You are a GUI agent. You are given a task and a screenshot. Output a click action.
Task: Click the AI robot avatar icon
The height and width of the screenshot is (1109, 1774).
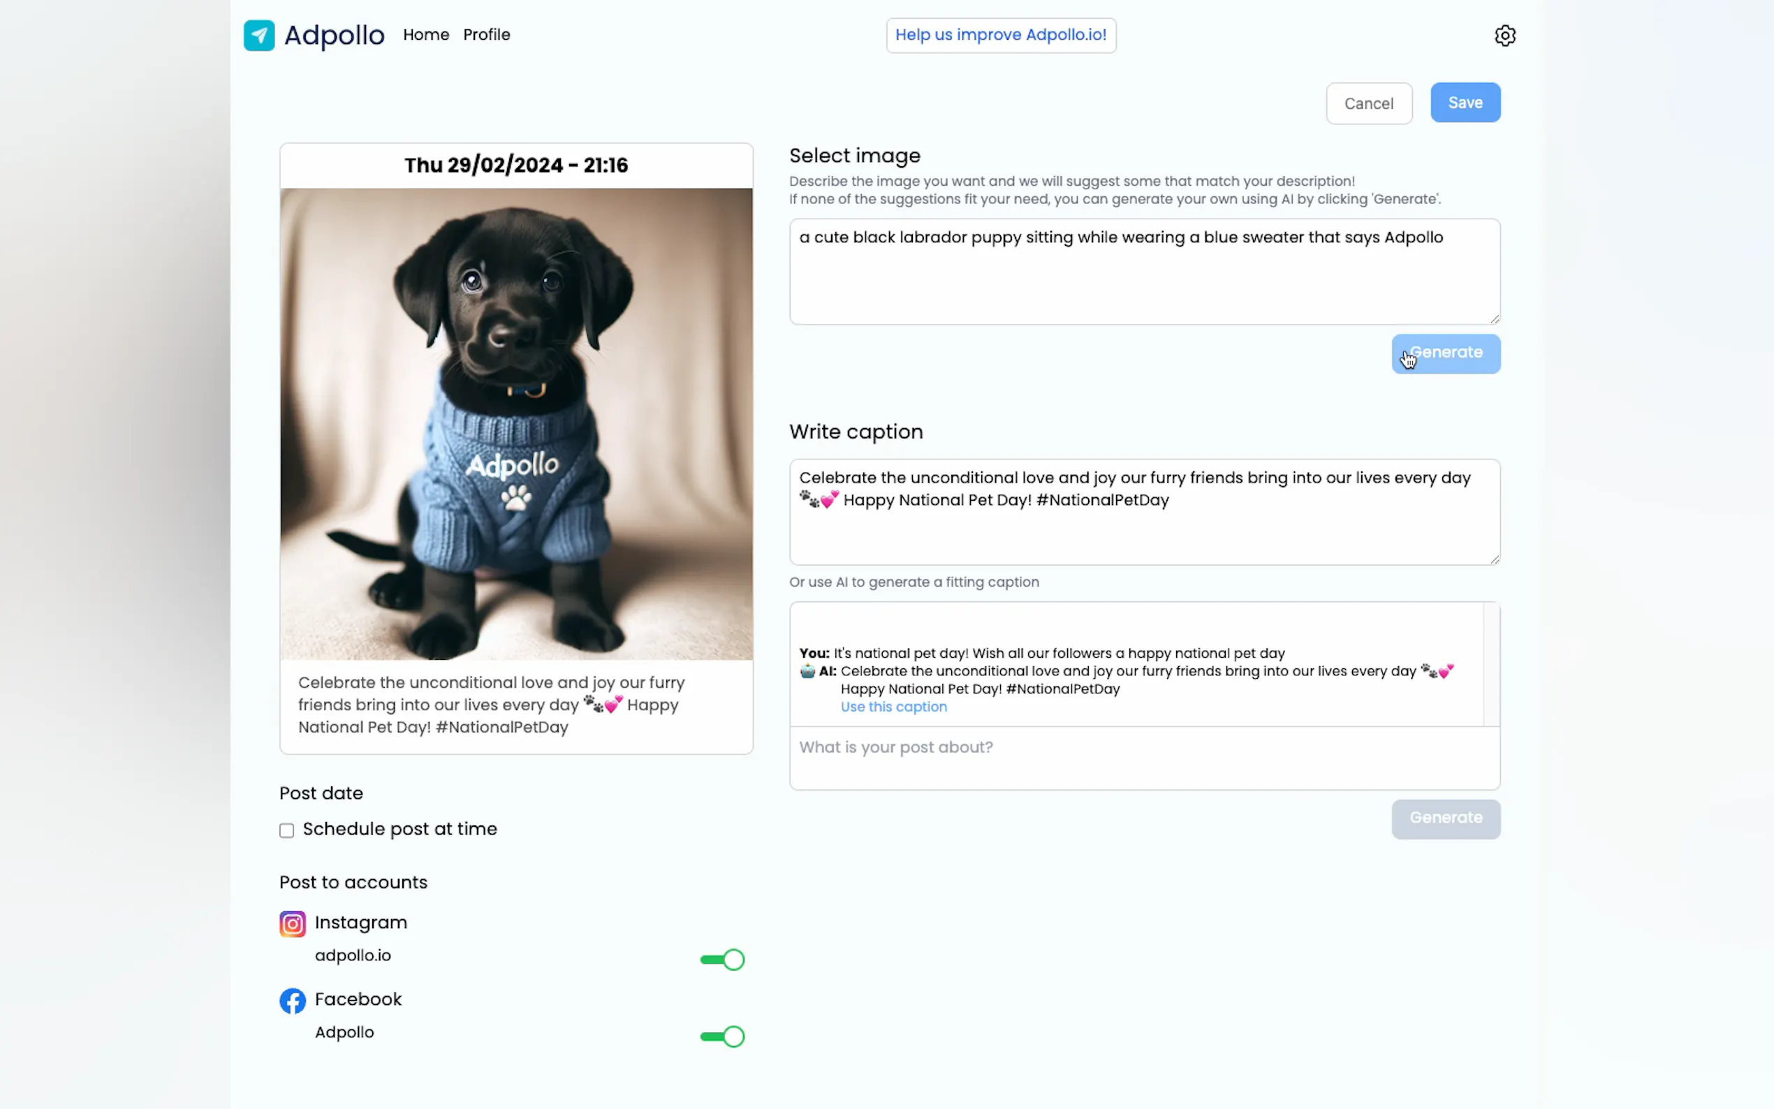pyautogui.click(x=807, y=671)
